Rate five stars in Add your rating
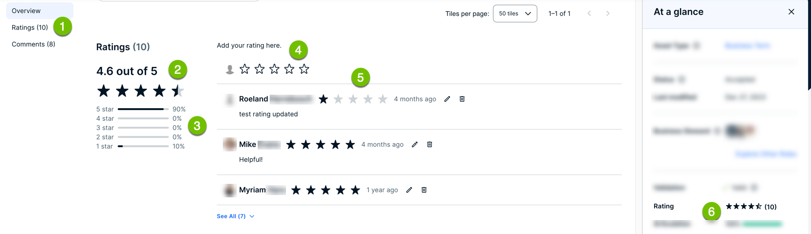The height and width of the screenshot is (234, 811). click(x=304, y=69)
